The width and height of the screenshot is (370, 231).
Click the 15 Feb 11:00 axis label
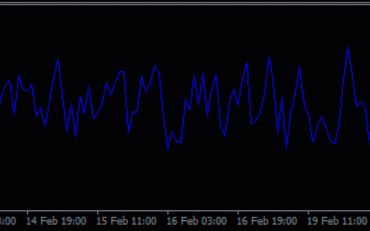(x=127, y=221)
